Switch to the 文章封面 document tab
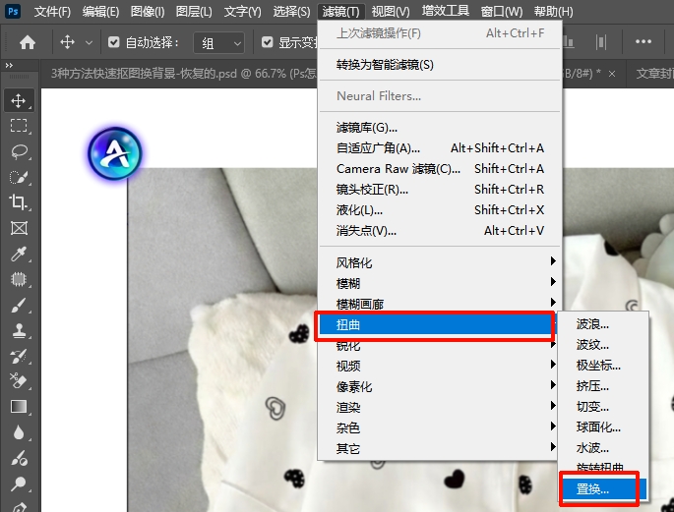 (x=654, y=73)
